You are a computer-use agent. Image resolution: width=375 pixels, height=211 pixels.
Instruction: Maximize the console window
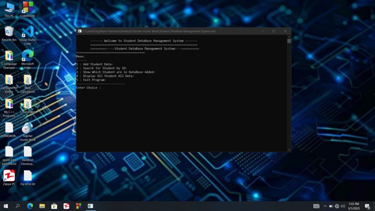(274, 31)
